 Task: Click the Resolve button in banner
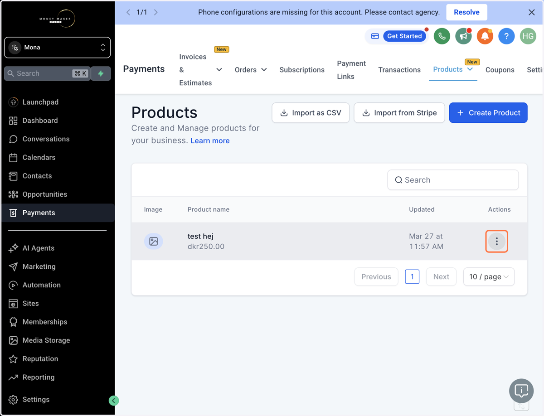466,12
